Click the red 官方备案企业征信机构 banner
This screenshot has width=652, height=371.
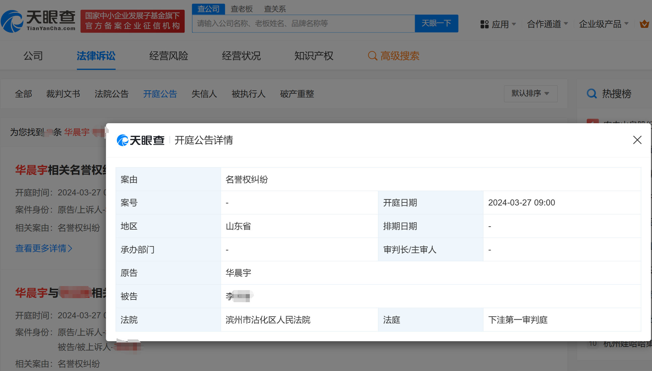[133, 21]
